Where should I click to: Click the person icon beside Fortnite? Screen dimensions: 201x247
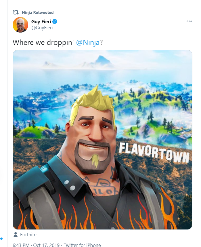(x=16, y=235)
